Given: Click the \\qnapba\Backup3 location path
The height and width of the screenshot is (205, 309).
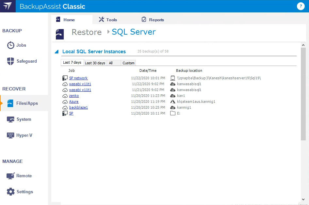Looking at the screenshot, I should tap(219, 78).
